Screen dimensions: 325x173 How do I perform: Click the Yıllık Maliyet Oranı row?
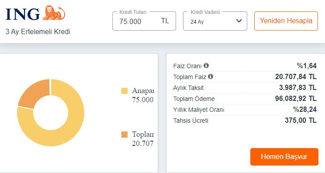coord(245,110)
